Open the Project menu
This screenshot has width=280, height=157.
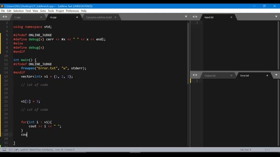tap(60, 11)
